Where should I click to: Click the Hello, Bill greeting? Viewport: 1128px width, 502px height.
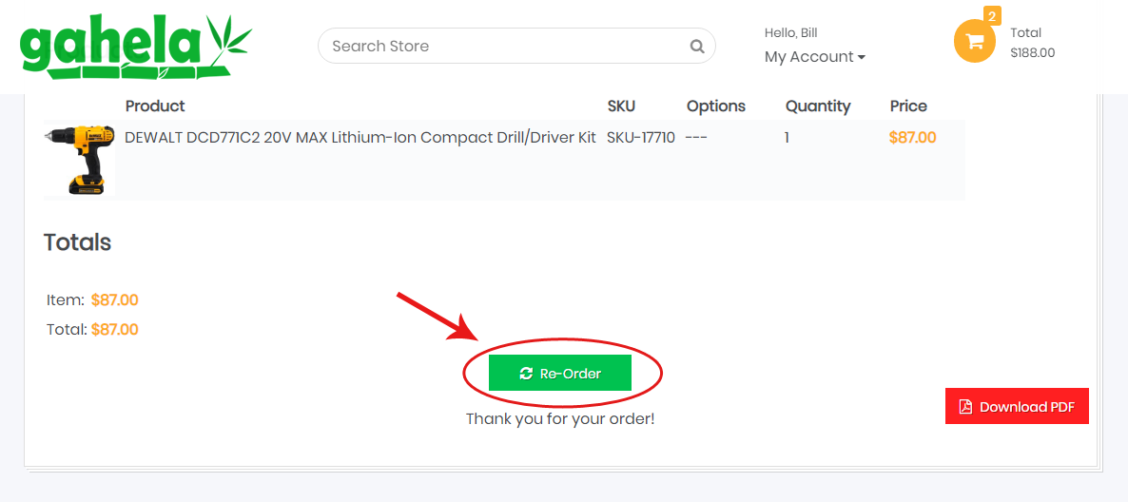790,33
